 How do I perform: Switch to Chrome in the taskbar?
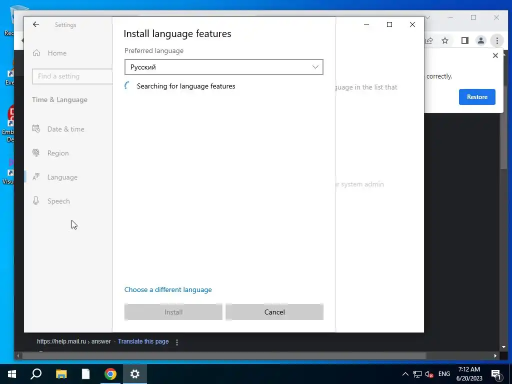(x=110, y=374)
